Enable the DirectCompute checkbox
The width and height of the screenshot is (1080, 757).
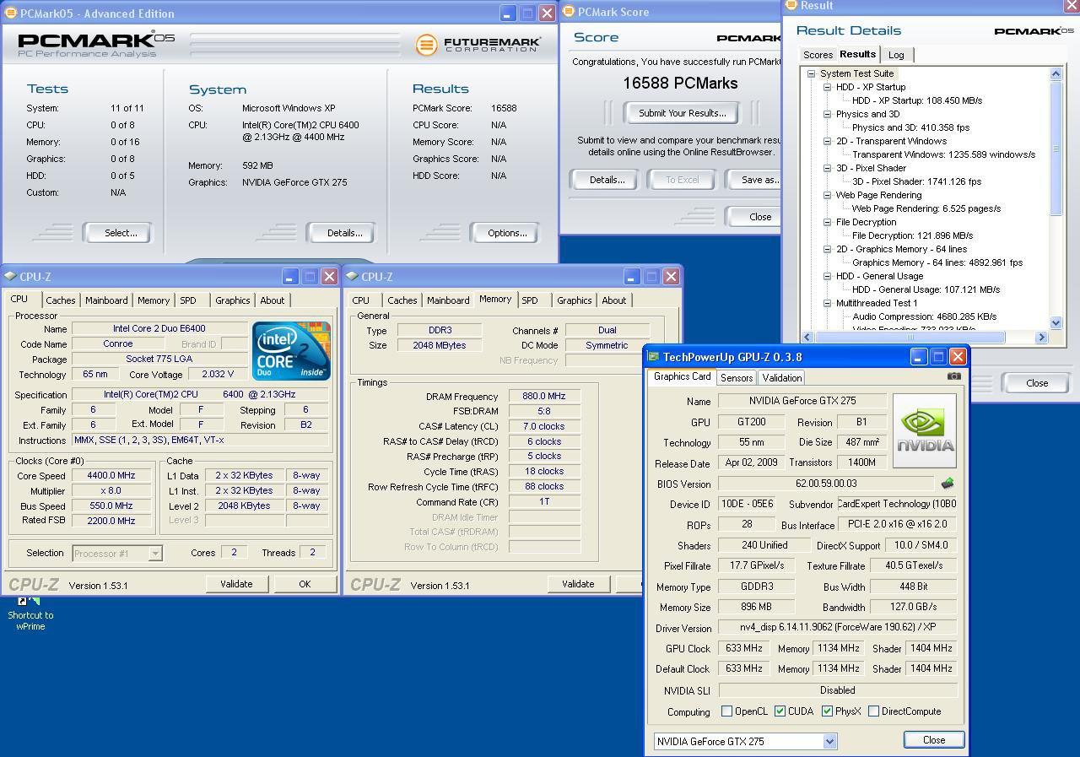[x=873, y=711]
